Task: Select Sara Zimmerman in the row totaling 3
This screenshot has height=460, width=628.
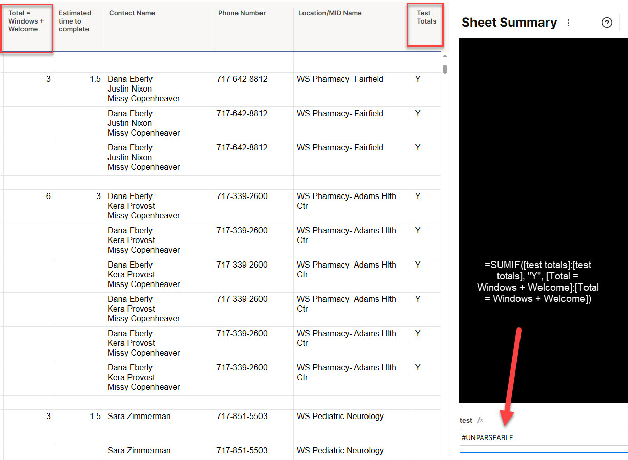Action: pos(159,427)
